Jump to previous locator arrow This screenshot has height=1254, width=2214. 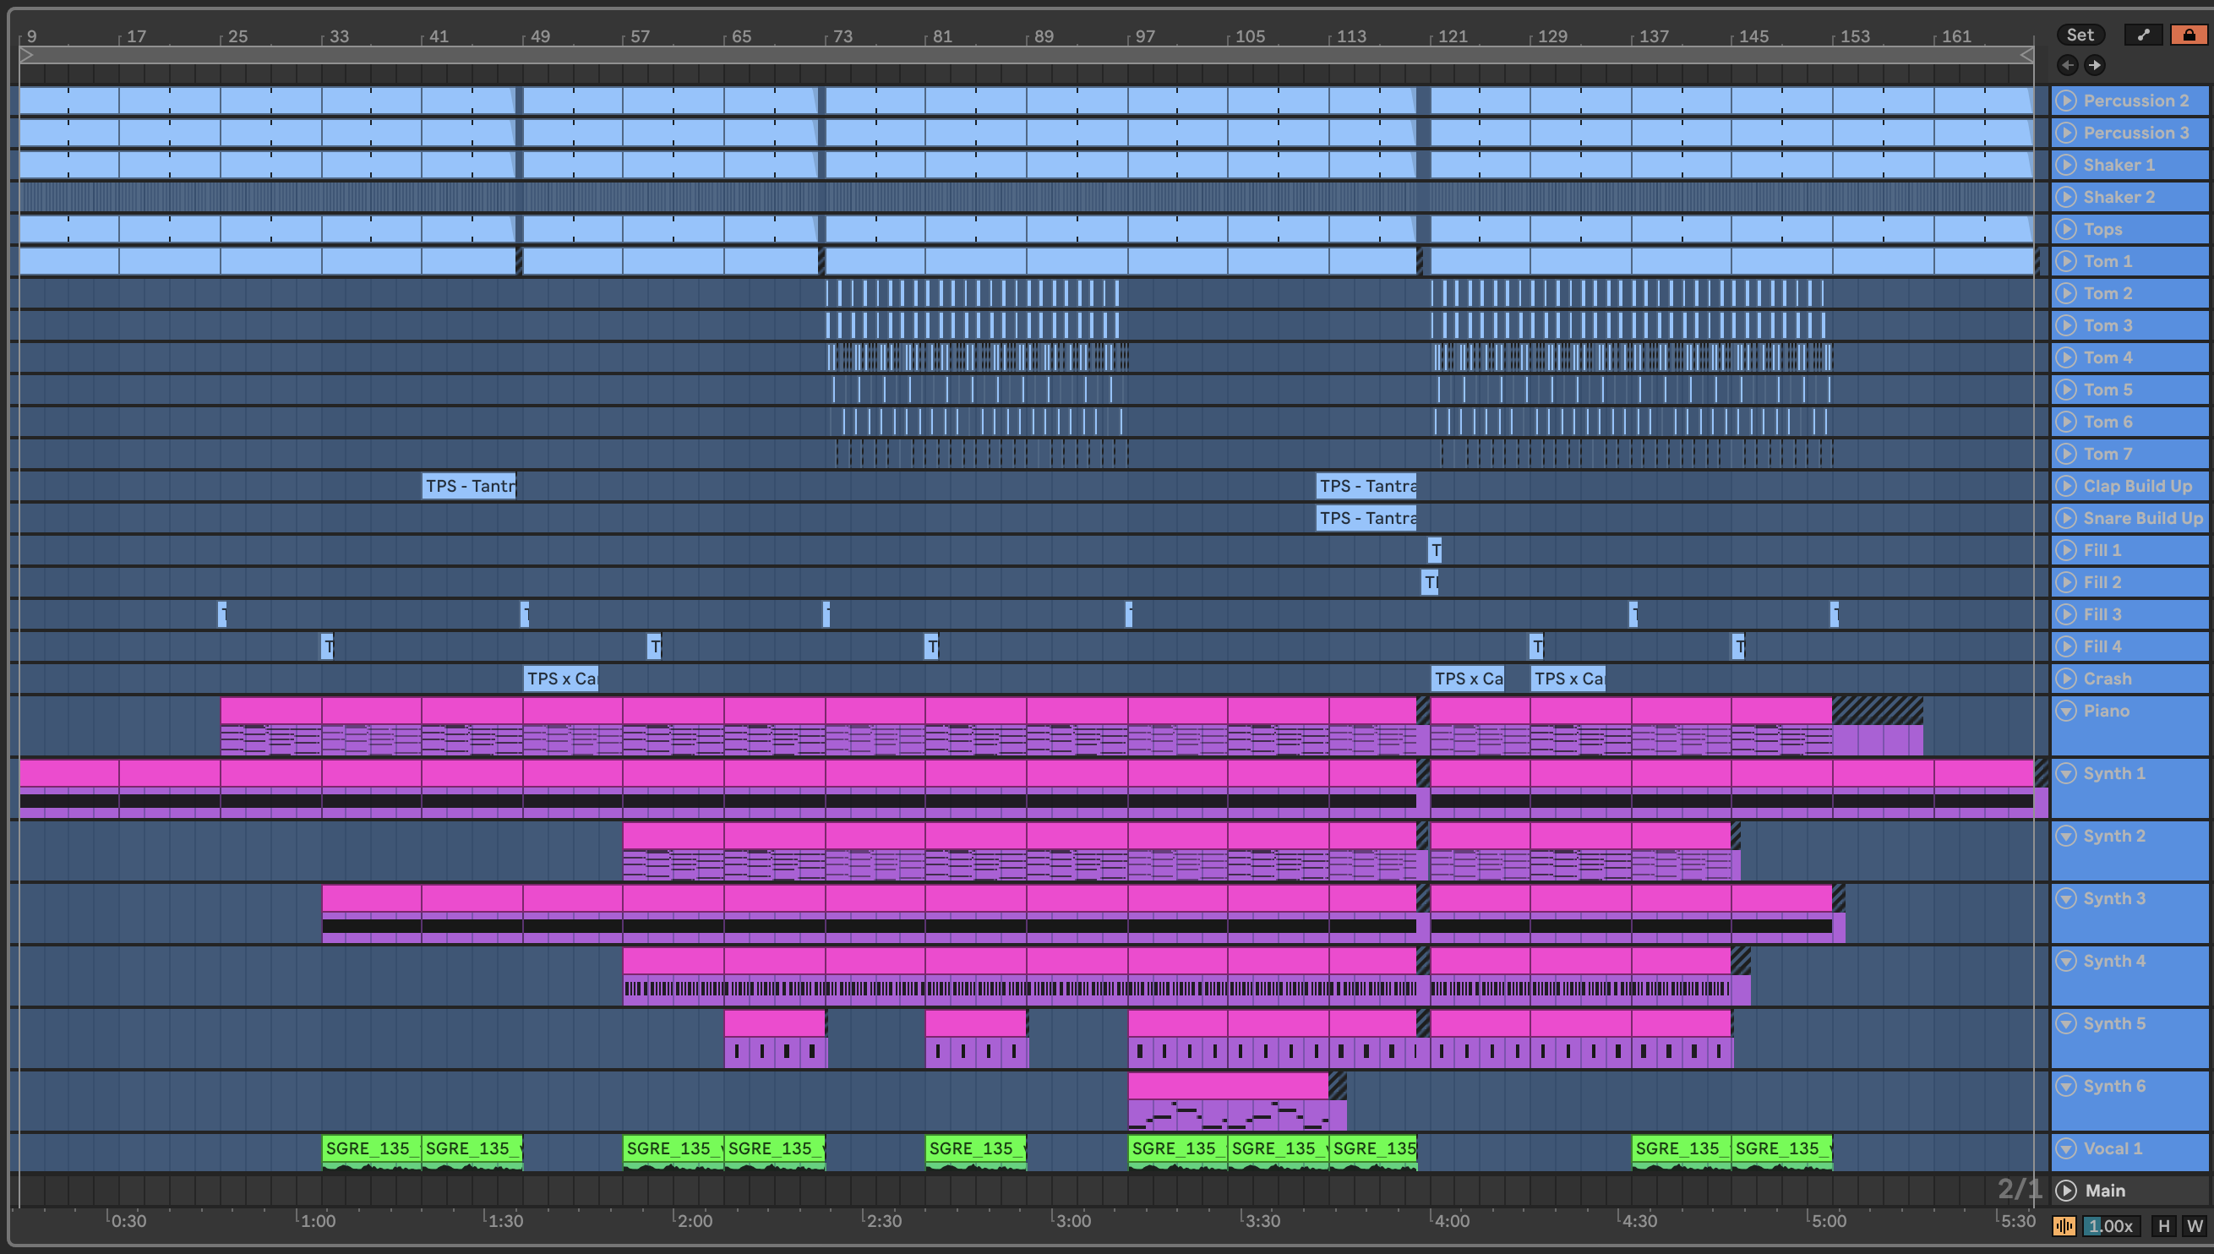[2067, 64]
